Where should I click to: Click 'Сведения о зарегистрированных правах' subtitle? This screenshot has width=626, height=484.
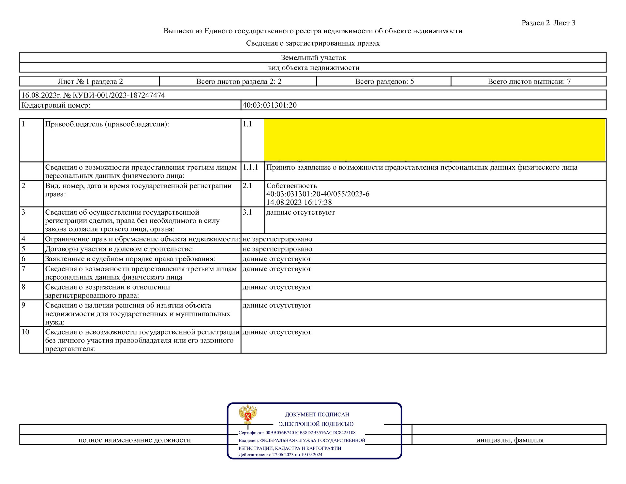(x=313, y=43)
